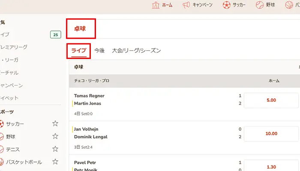Click the campaign megaphone icon
Viewport: 300px width, 171px height.
tap(186, 5)
